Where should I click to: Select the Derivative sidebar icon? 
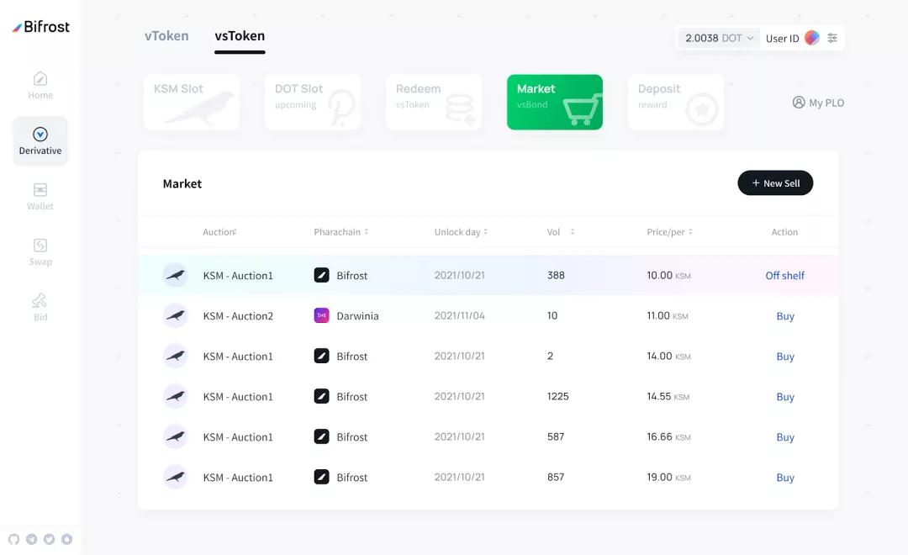[x=40, y=135]
